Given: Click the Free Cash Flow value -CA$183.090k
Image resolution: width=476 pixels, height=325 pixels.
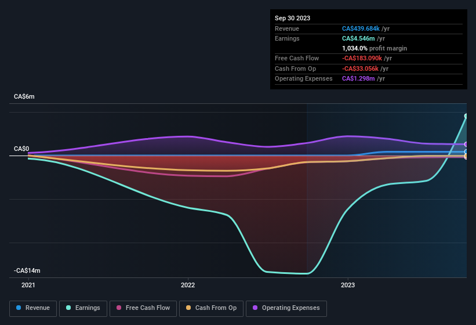Looking at the screenshot, I should pos(362,58).
